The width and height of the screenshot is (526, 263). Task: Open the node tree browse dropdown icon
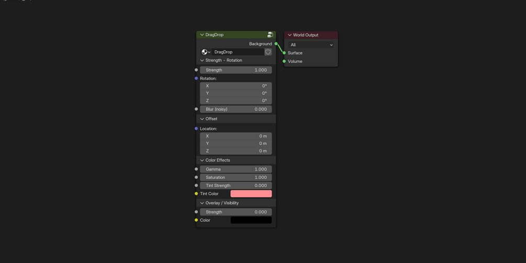pos(206,52)
